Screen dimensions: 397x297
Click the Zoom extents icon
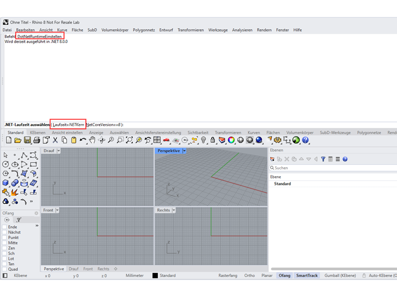(130, 140)
